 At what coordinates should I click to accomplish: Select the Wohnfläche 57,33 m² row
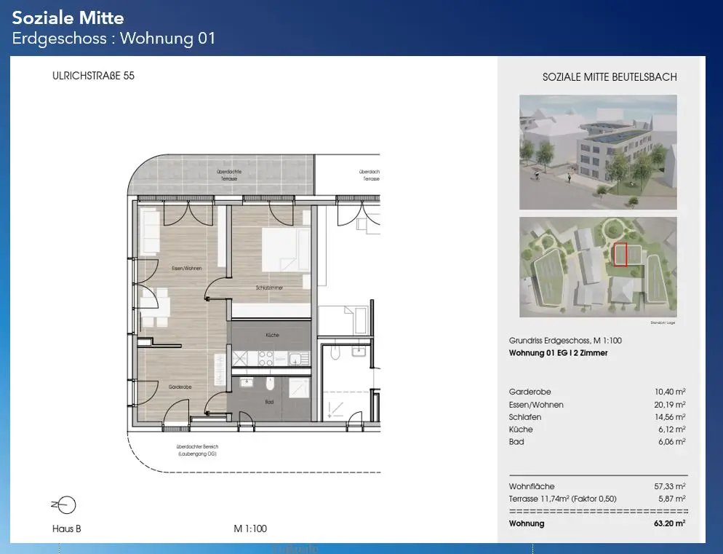(597, 486)
